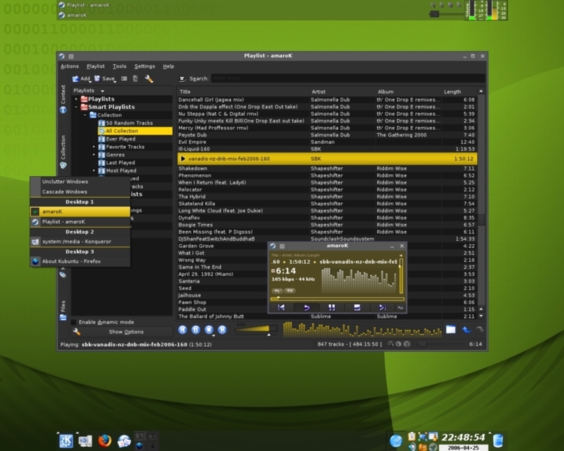Clear the search filter with the X icon
Viewport: 564px width, 451px height.
(x=182, y=79)
